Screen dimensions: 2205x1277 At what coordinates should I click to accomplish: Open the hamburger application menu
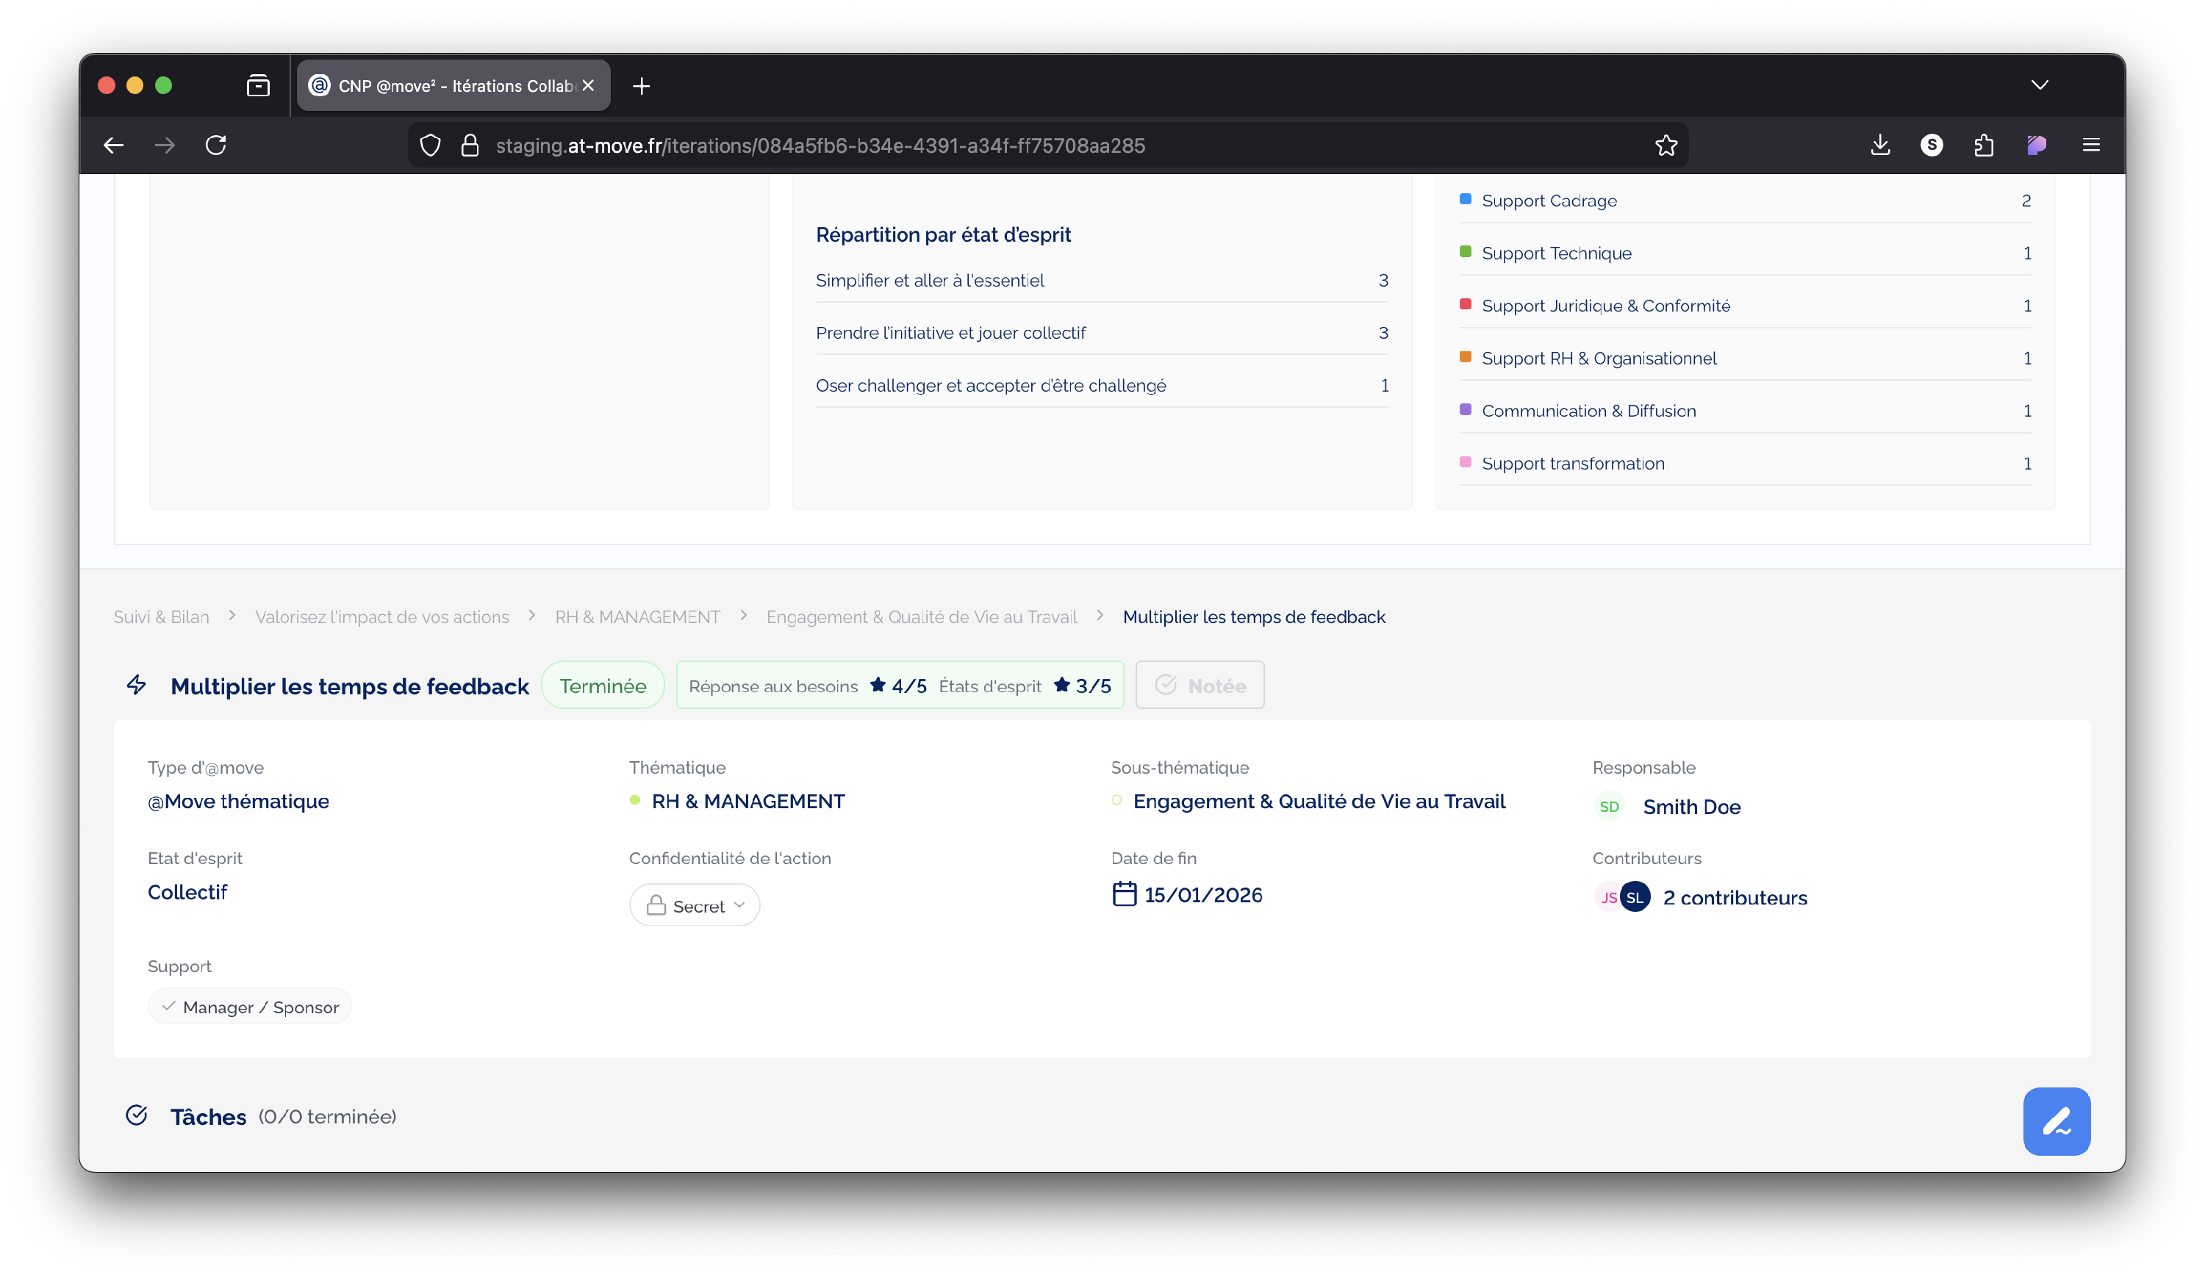[x=2090, y=145]
